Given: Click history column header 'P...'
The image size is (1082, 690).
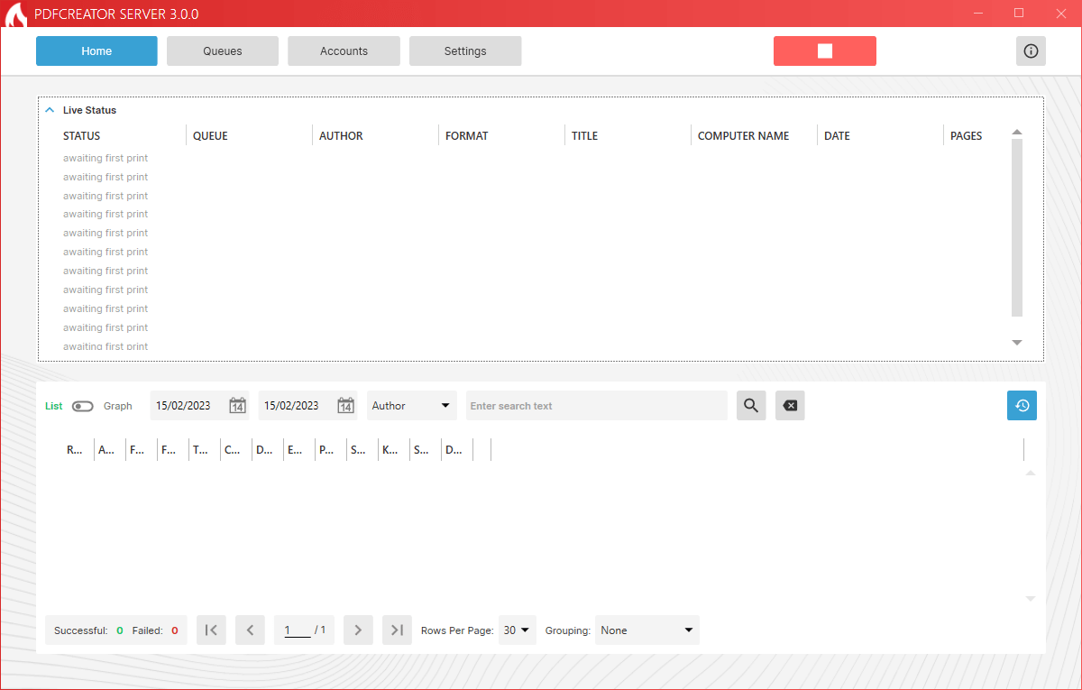Looking at the screenshot, I should tap(326, 449).
